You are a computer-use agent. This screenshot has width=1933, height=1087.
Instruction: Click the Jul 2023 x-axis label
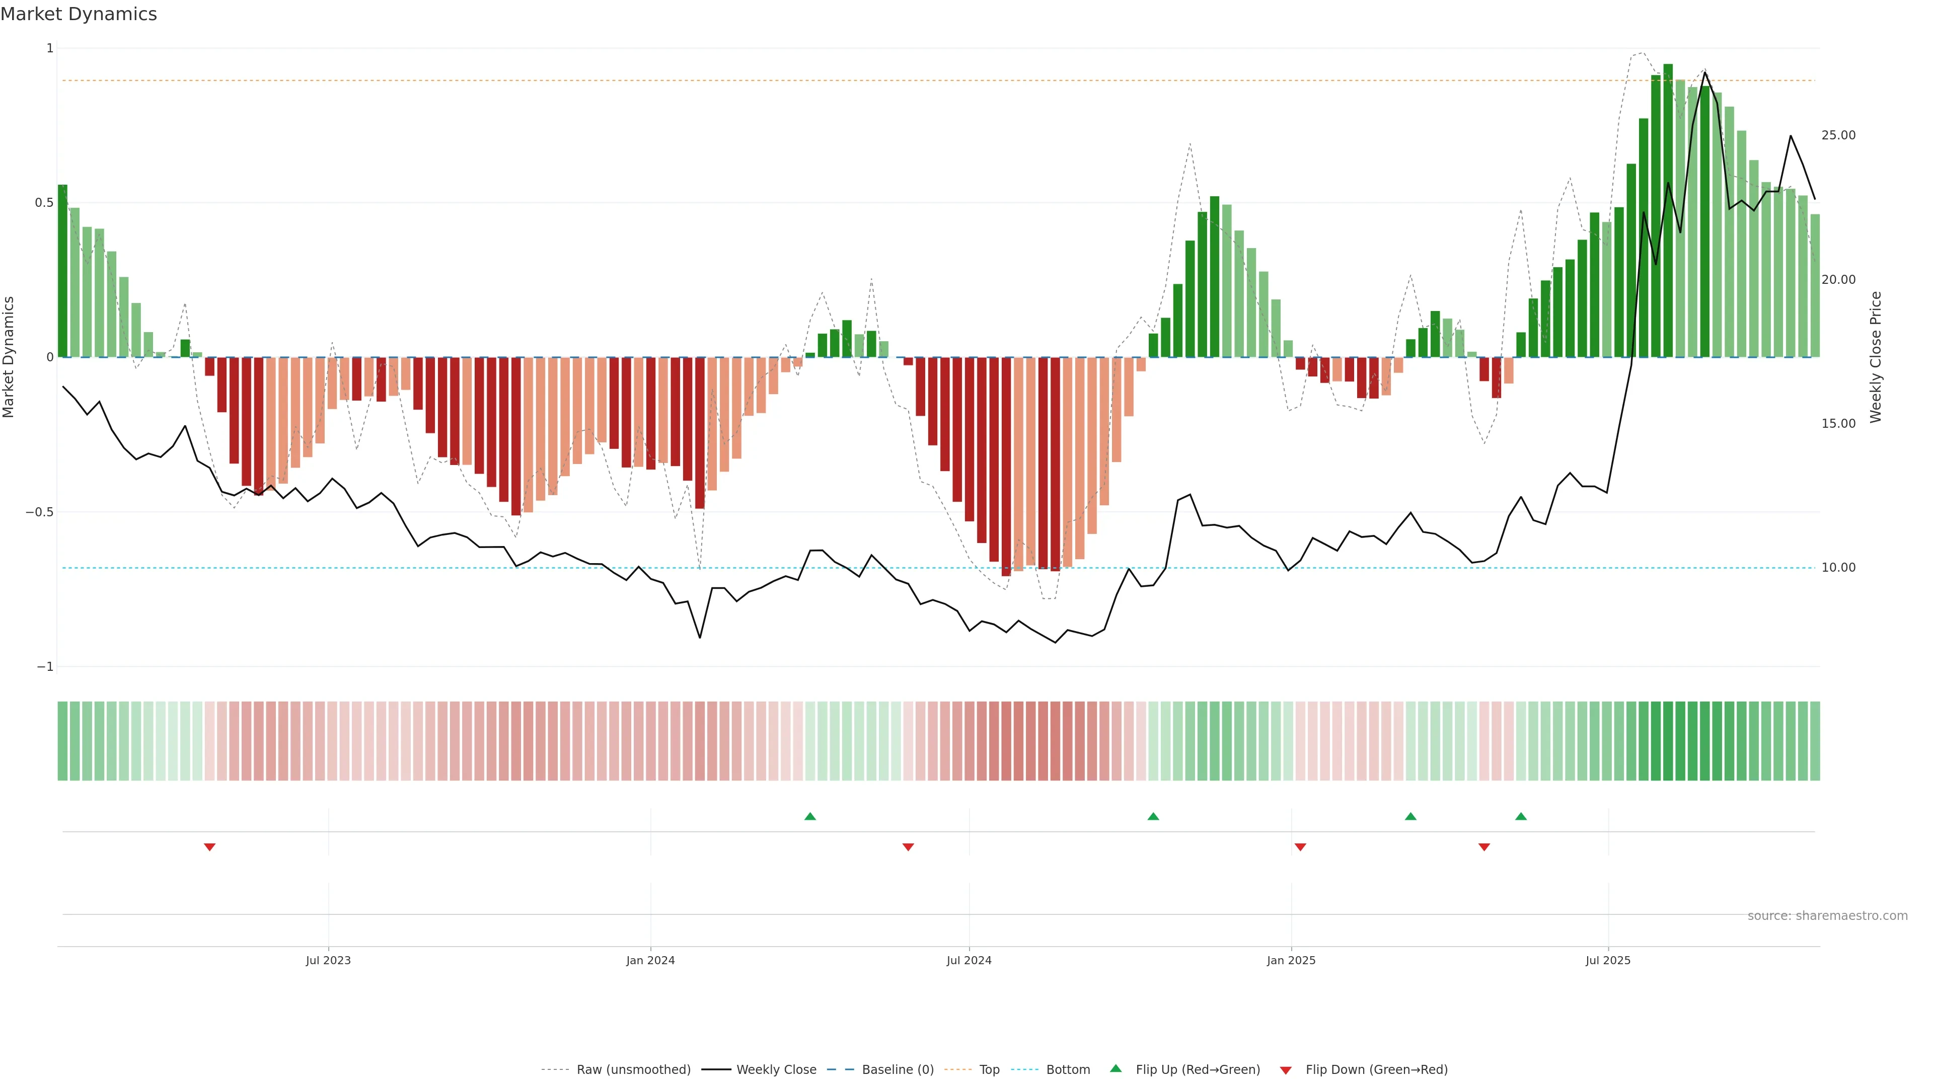click(x=328, y=960)
